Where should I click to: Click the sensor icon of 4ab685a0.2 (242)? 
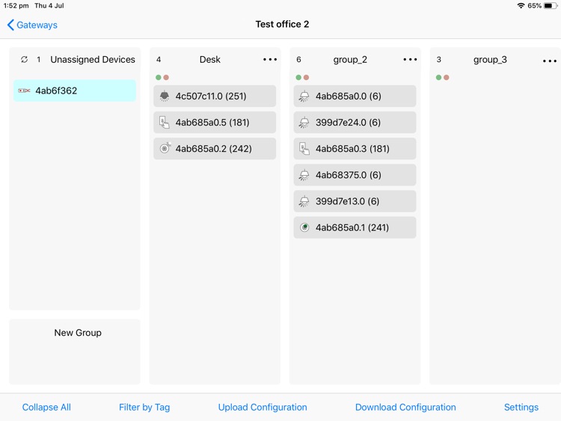pyautogui.click(x=165, y=148)
